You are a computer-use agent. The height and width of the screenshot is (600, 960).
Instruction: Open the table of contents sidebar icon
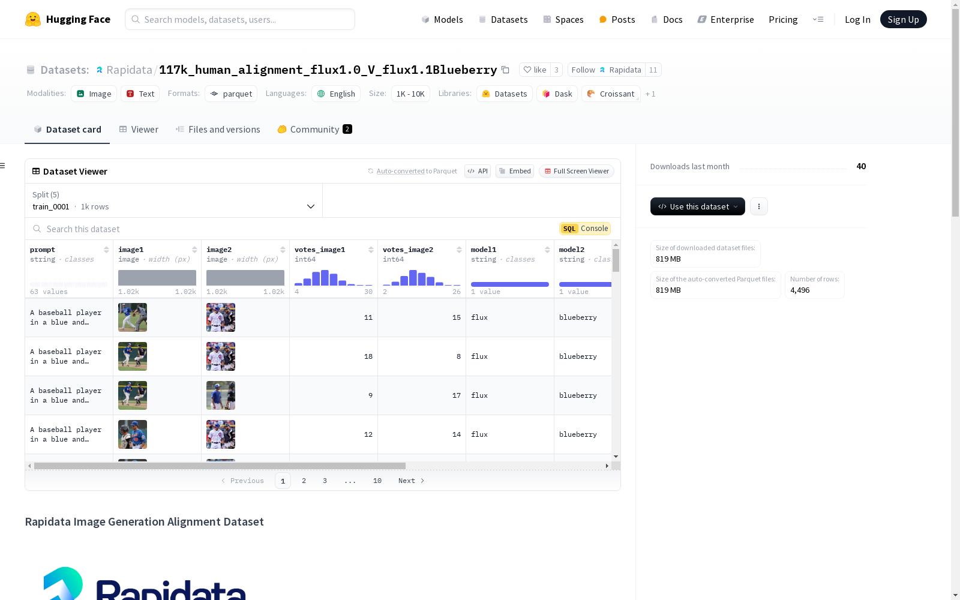point(2,166)
